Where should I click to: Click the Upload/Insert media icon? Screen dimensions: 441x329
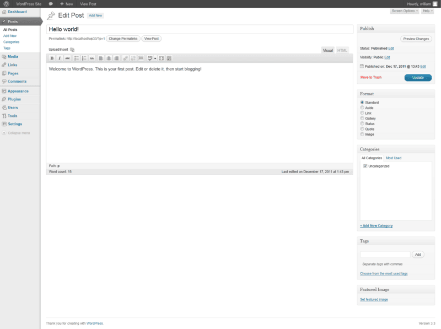(72, 50)
